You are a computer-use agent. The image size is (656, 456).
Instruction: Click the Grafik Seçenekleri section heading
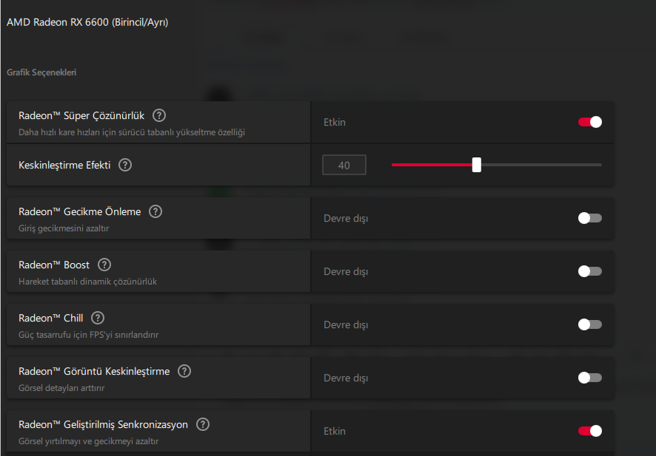click(x=41, y=72)
